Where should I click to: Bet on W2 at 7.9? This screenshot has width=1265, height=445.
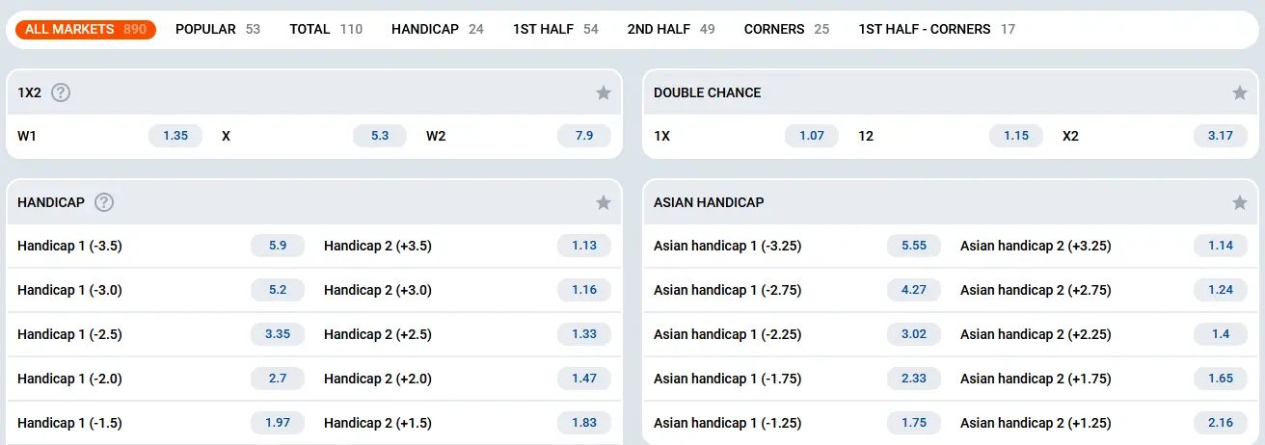coord(584,136)
